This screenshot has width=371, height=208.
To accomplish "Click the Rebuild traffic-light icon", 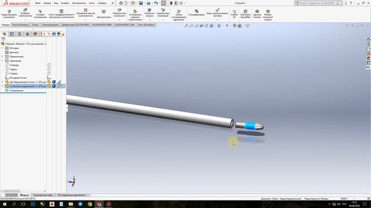I will point(171,3).
